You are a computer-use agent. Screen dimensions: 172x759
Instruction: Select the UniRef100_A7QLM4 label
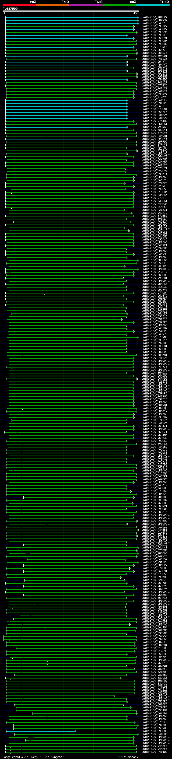(x=154, y=109)
